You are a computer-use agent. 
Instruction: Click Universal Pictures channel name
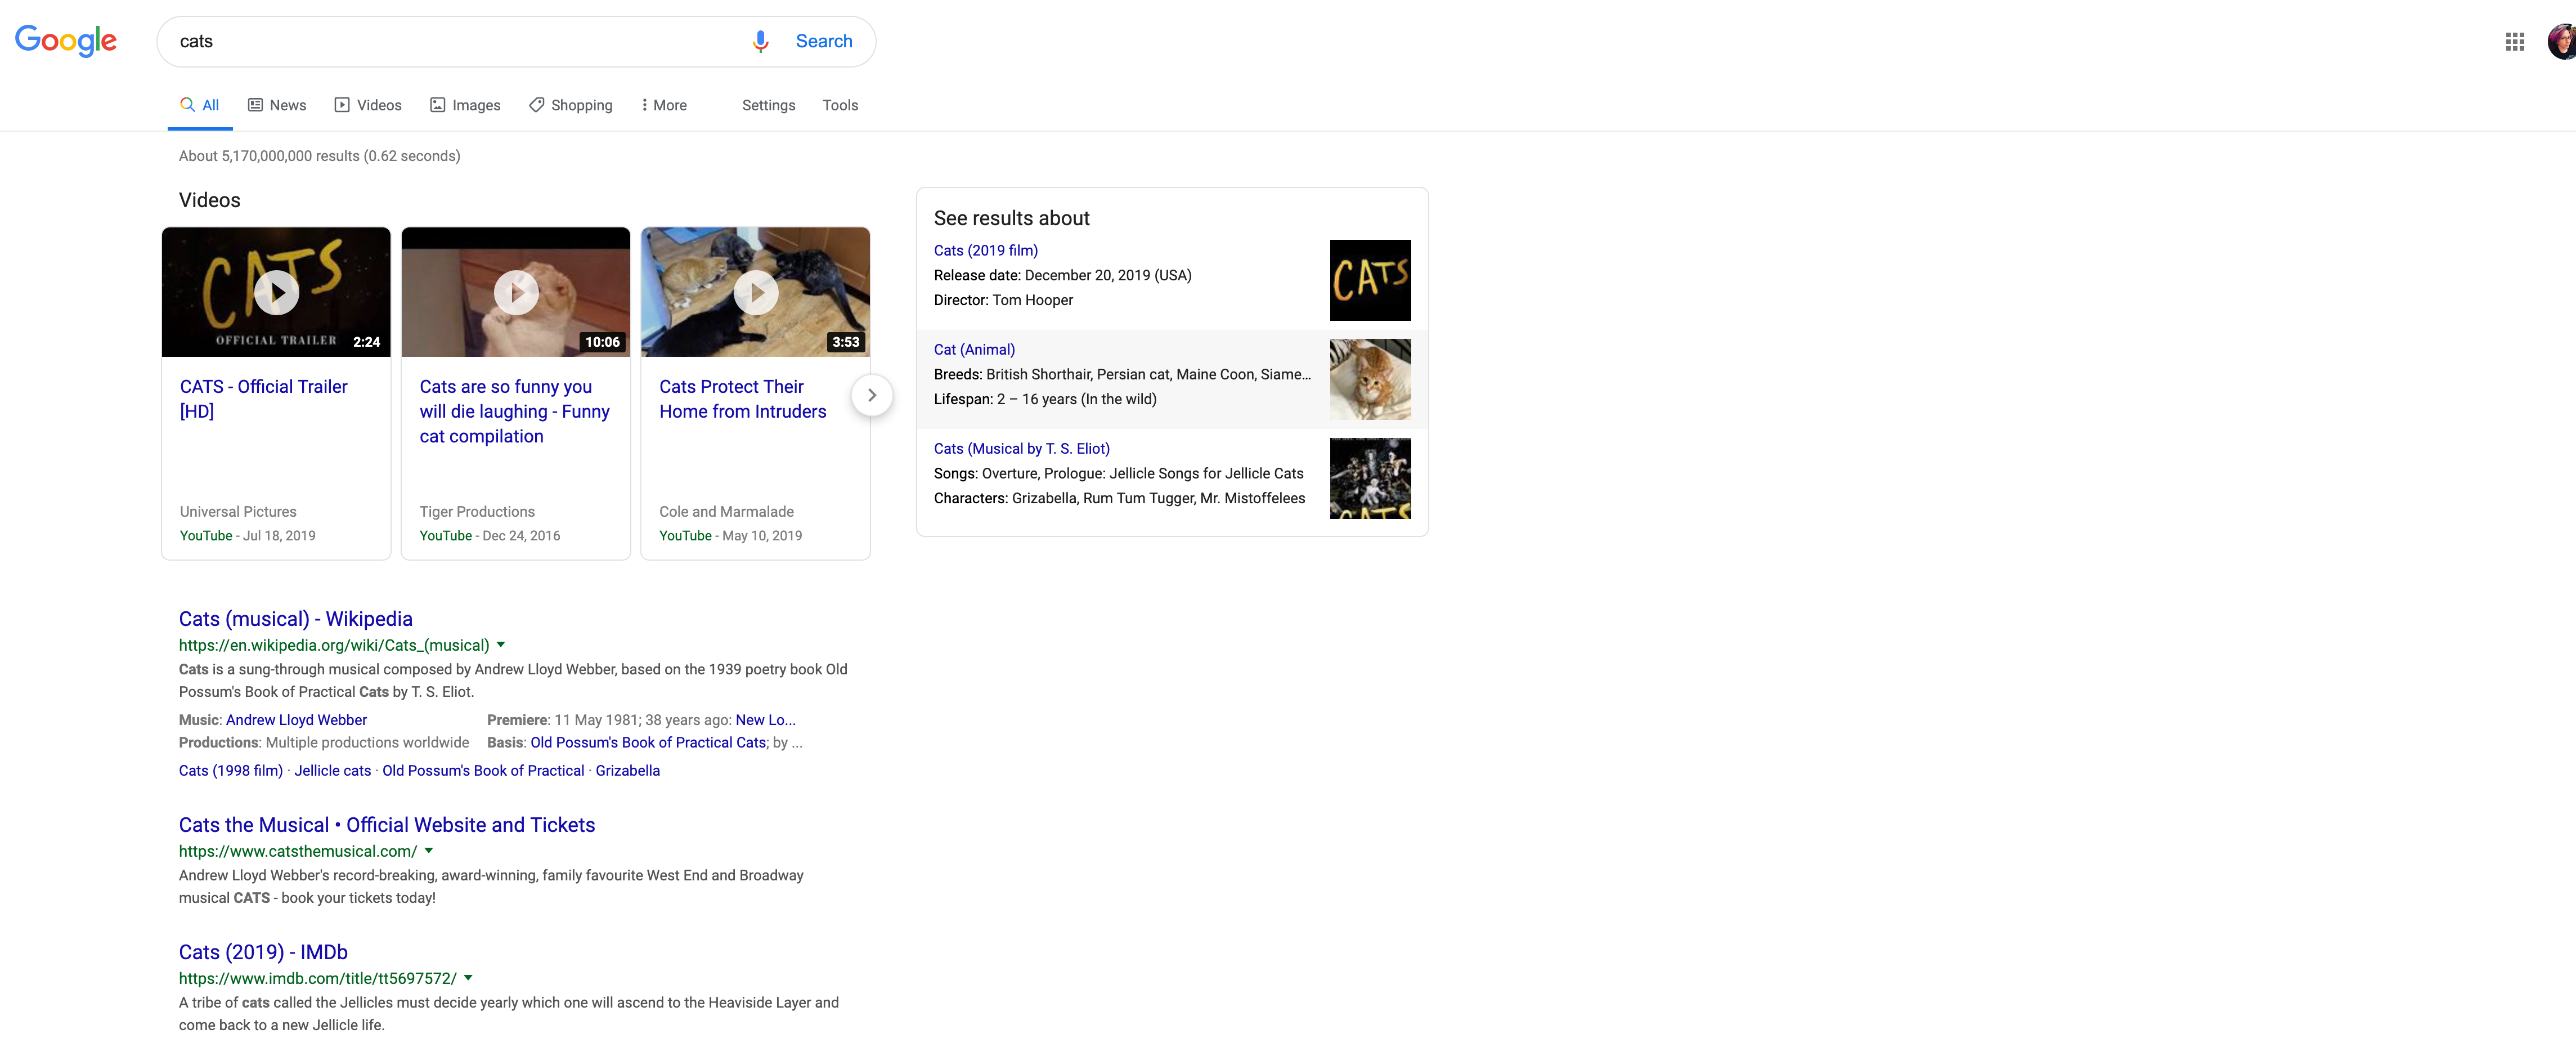coord(238,512)
